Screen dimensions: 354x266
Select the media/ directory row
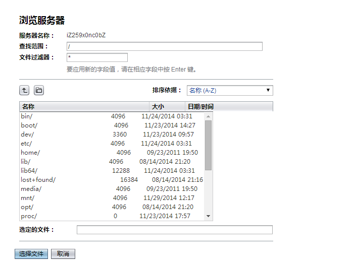pos(112,189)
